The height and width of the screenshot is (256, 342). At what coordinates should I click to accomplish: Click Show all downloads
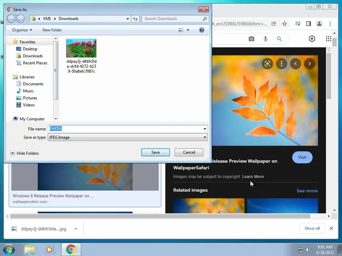(x=312, y=228)
